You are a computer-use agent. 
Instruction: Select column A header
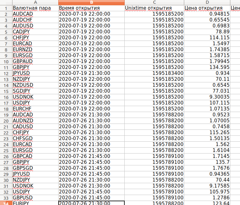(35, 2)
